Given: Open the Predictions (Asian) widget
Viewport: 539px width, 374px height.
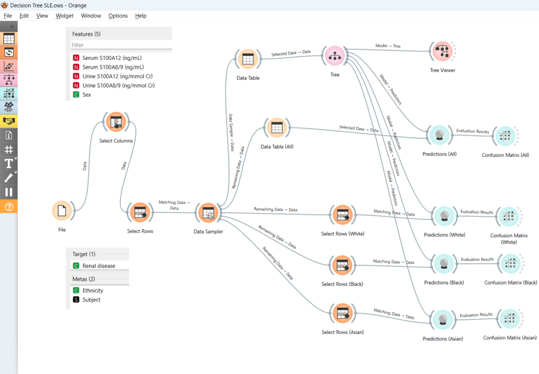Looking at the screenshot, I should coord(443,319).
